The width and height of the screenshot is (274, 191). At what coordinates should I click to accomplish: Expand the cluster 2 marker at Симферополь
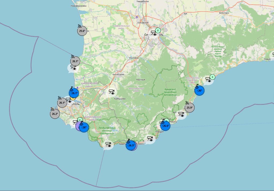click(158, 30)
